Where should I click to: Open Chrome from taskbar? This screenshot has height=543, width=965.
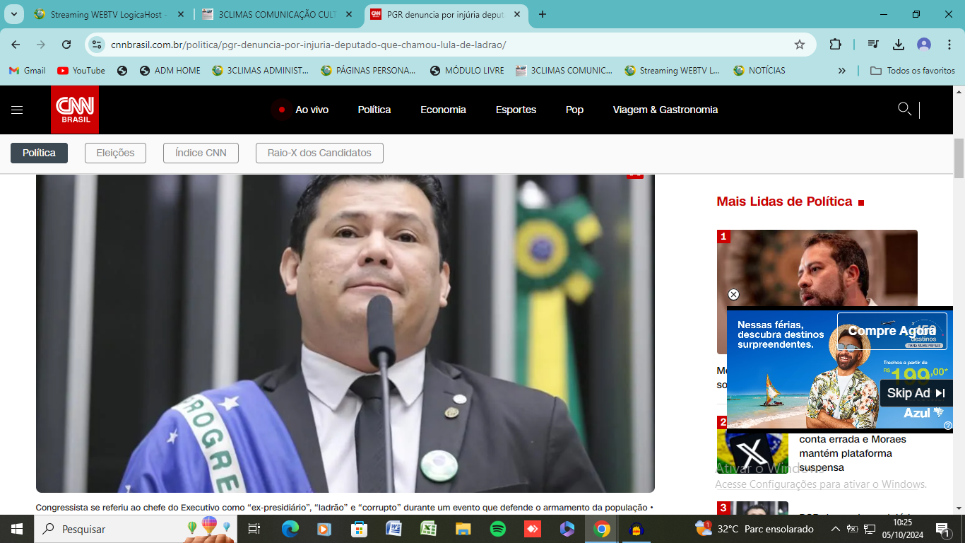coord(602,529)
